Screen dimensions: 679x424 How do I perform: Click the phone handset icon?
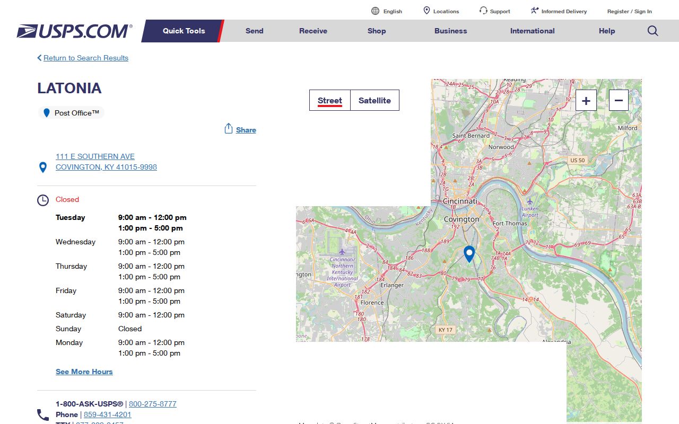(43, 414)
